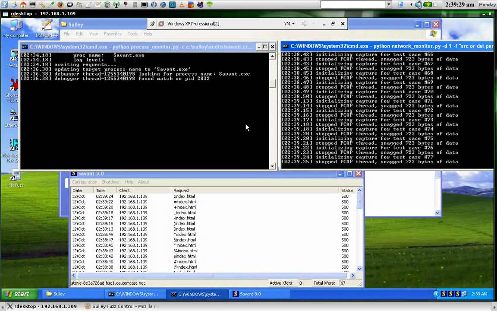Focus the top panel command input field

(353, 4)
